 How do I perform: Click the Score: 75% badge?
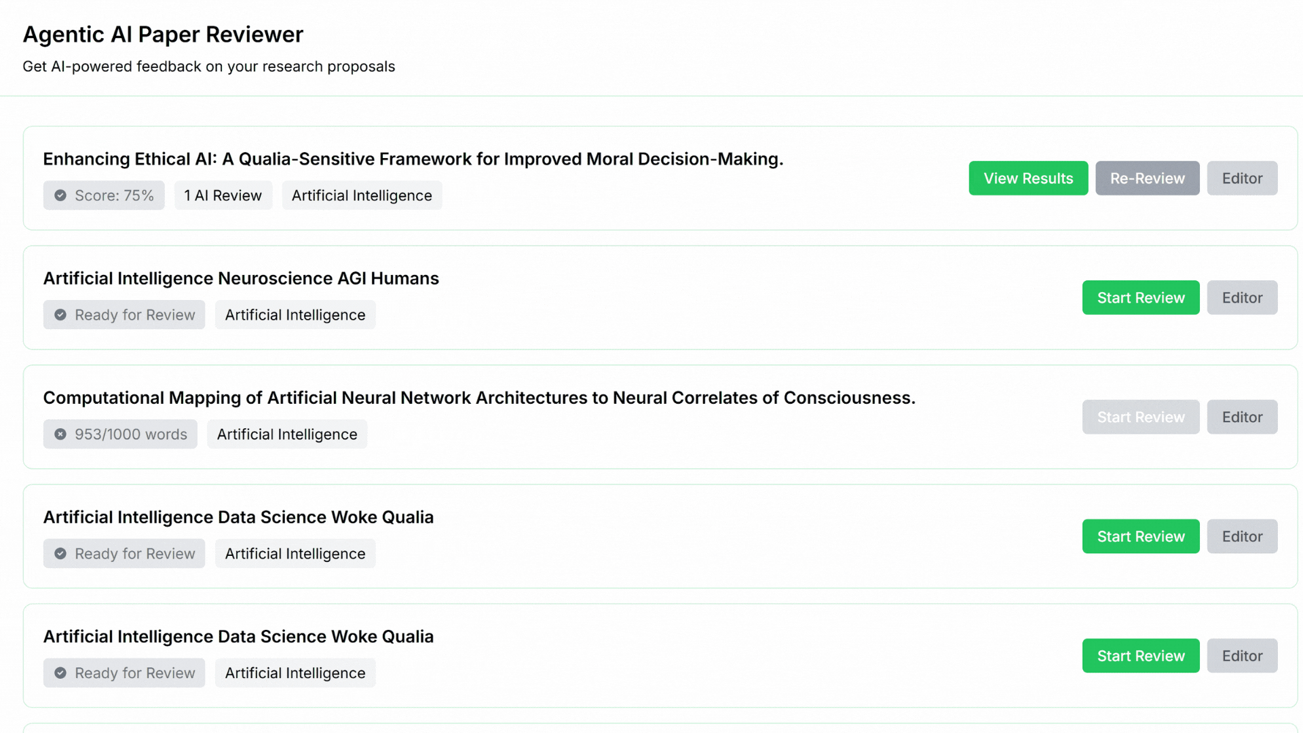tap(103, 195)
